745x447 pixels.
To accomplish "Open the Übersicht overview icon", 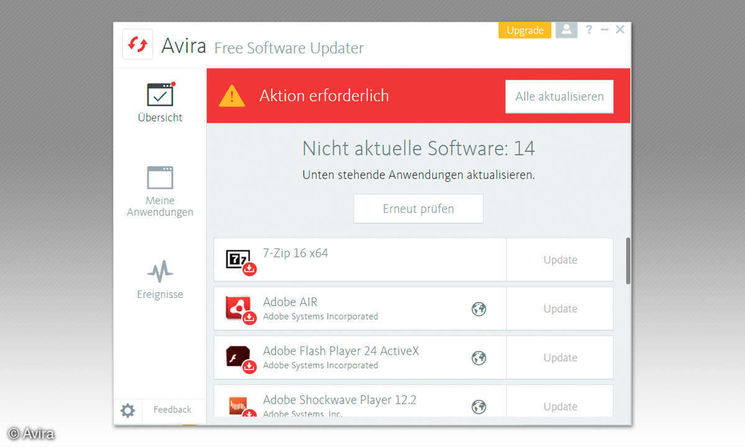I will tap(160, 94).
